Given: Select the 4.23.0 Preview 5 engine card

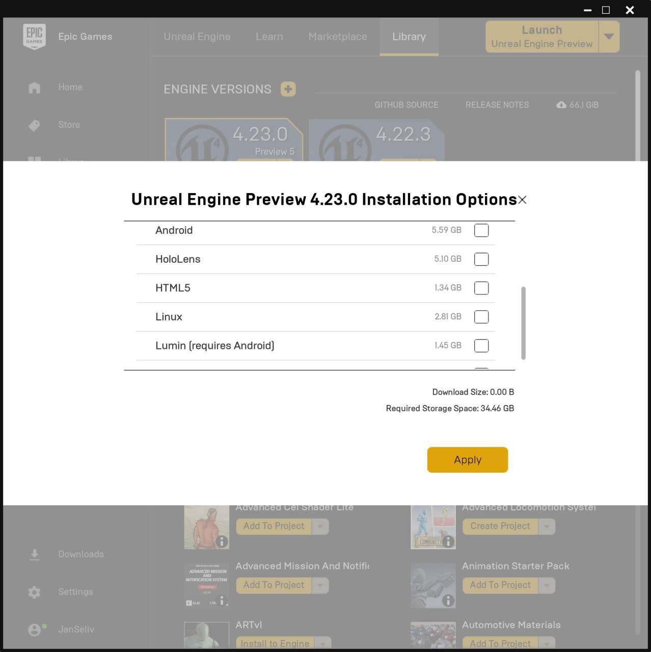Looking at the screenshot, I should click(234, 140).
